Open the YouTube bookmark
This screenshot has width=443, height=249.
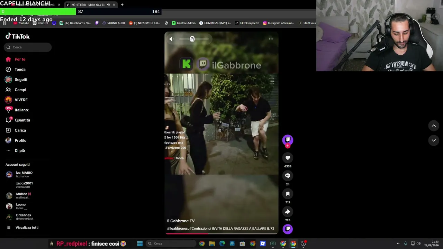21,23
